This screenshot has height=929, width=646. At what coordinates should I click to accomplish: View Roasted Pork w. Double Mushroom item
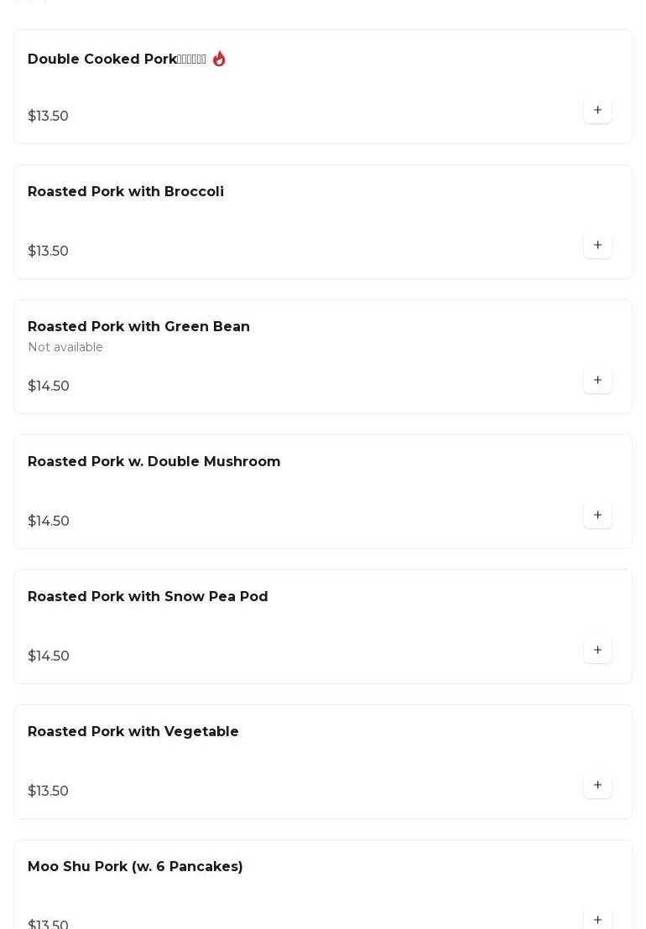click(x=154, y=462)
